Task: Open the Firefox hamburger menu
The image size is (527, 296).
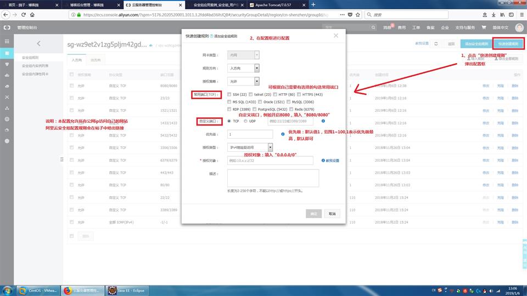Action: click(522, 15)
